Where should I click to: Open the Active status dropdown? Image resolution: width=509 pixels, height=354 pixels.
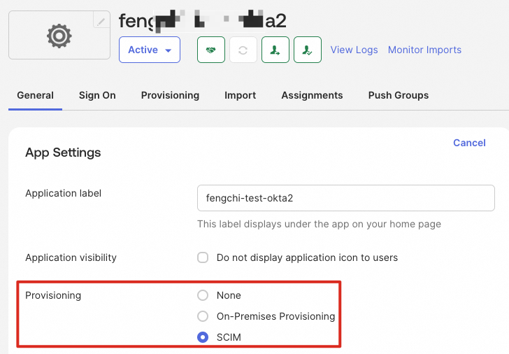coord(150,50)
